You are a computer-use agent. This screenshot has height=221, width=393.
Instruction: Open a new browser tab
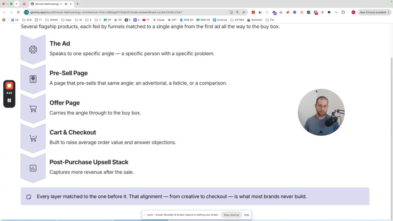click(77, 4)
